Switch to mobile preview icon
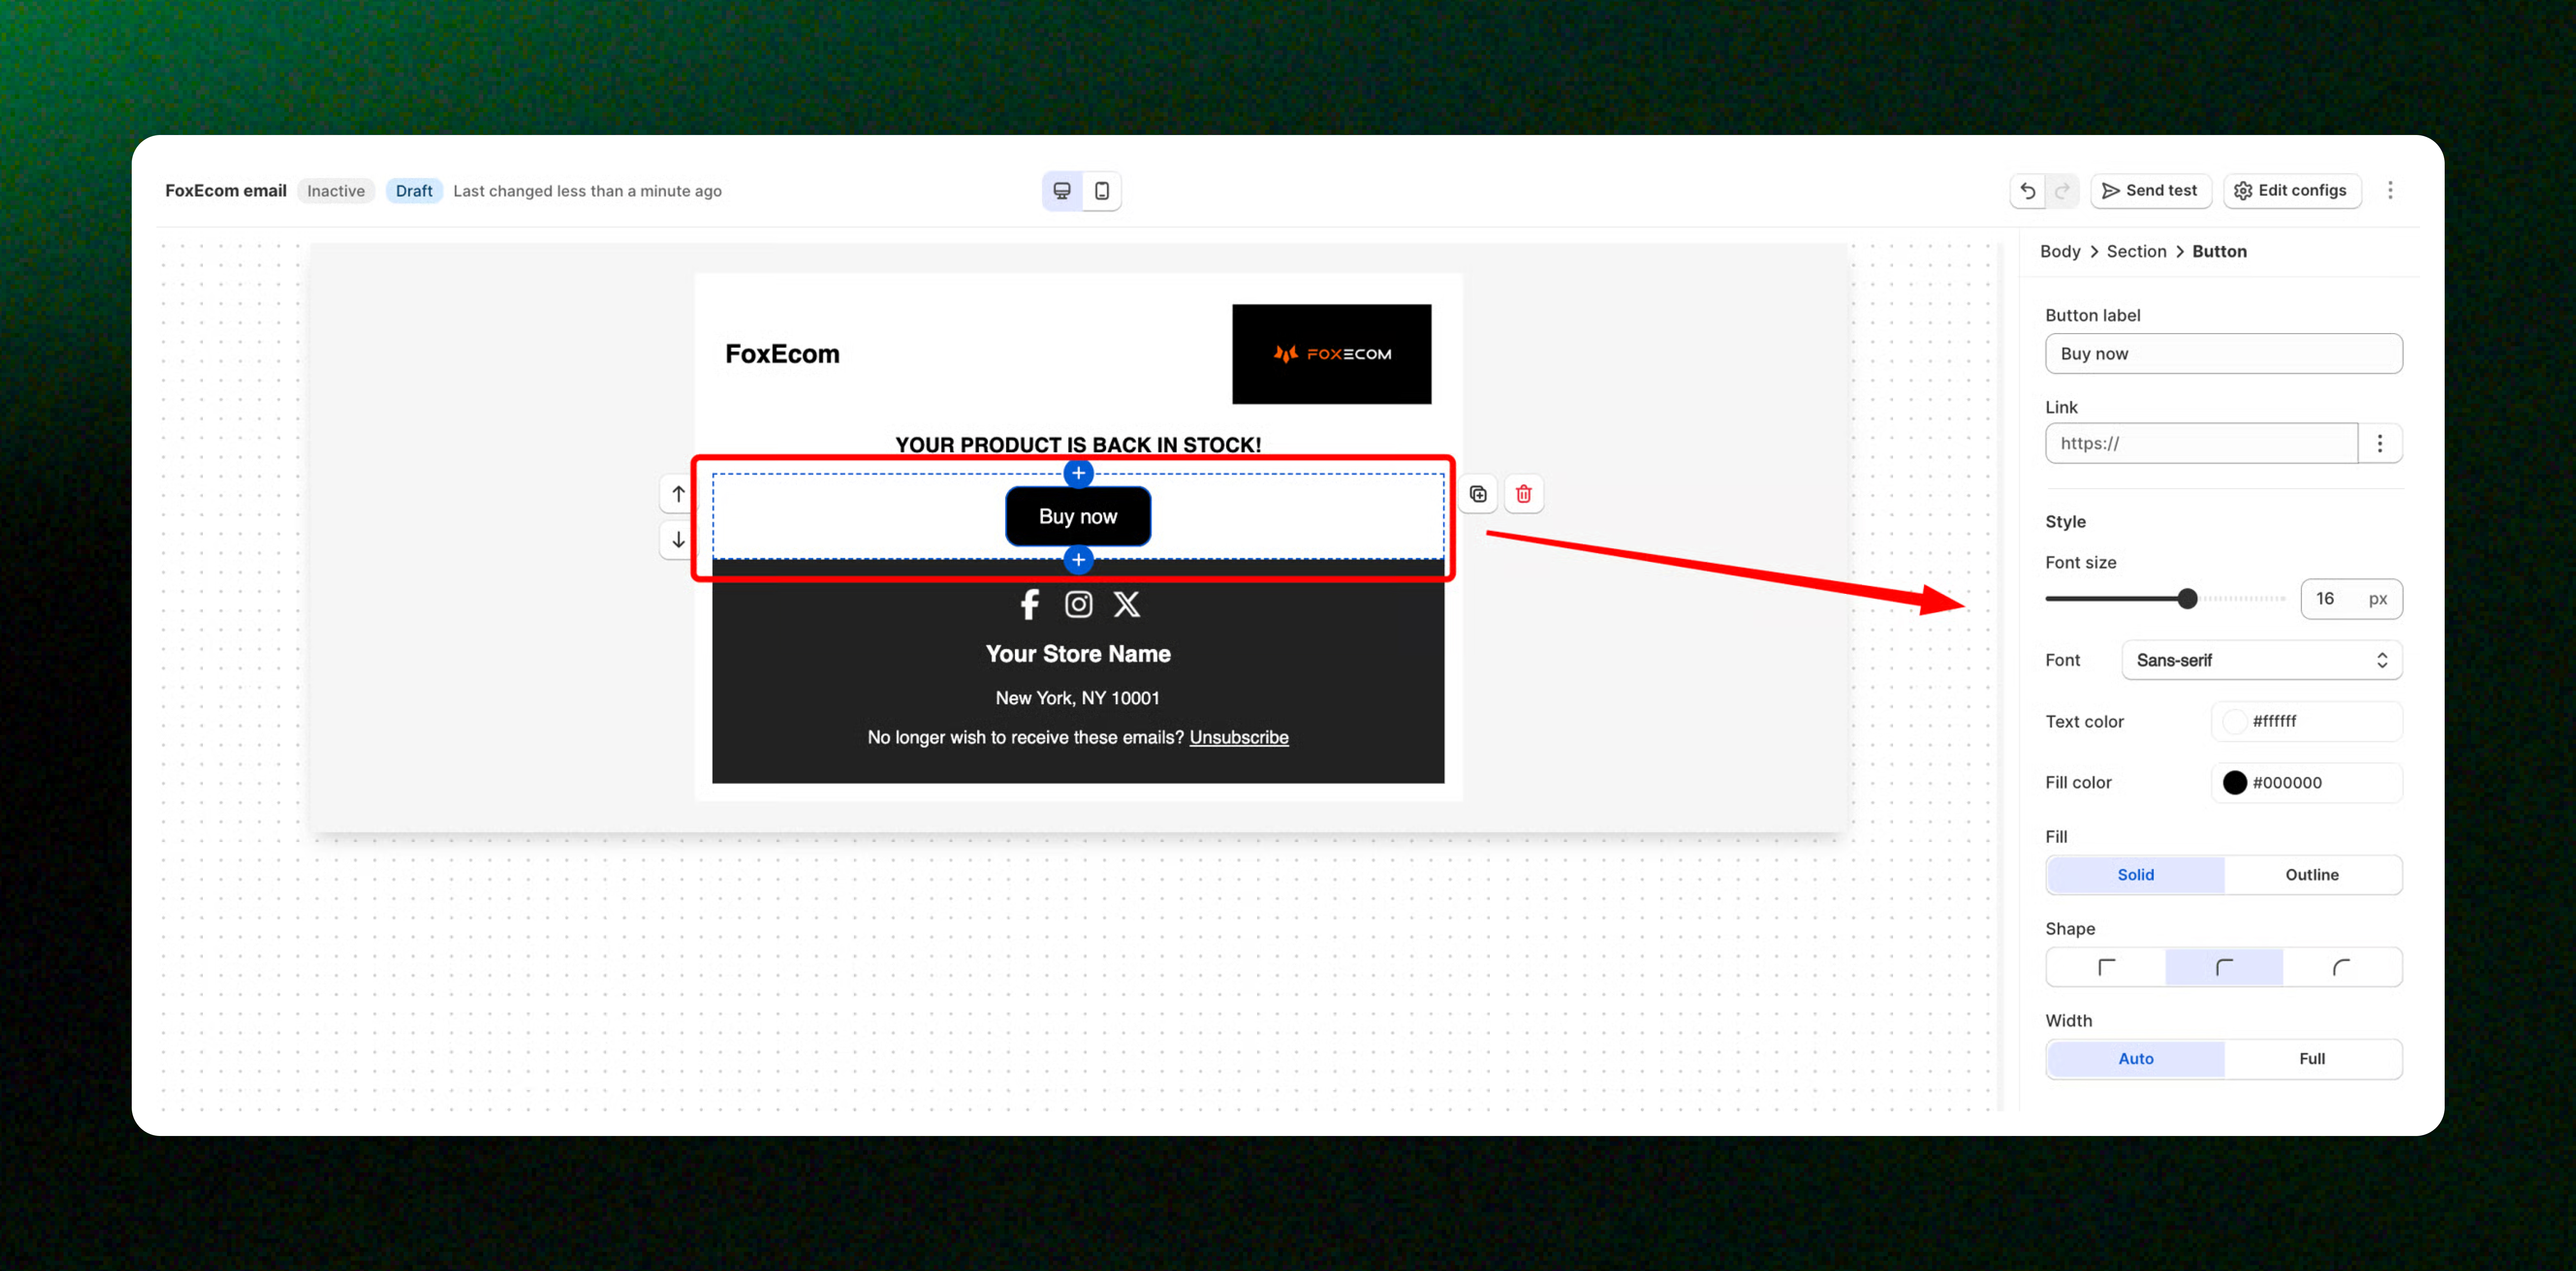This screenshot has height=1271, width=2576. tap(1101, 190)
